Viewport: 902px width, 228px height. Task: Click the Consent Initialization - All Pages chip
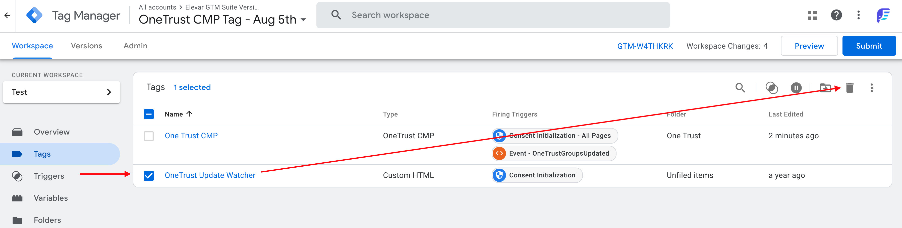click(x=555, y=136)
